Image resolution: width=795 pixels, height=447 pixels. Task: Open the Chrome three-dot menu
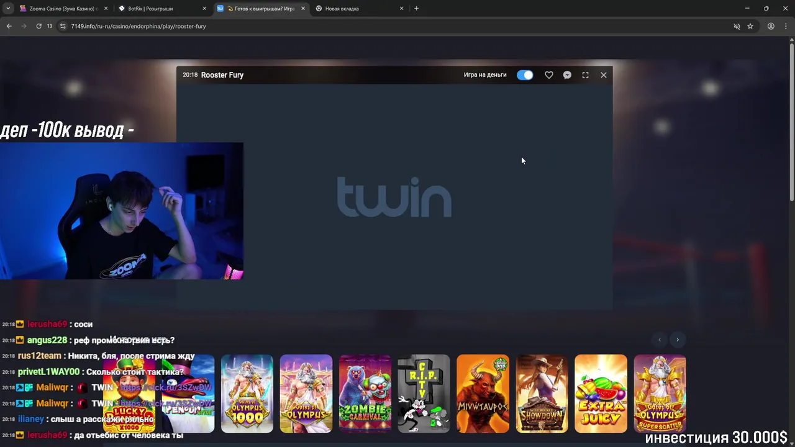point(785,26)
